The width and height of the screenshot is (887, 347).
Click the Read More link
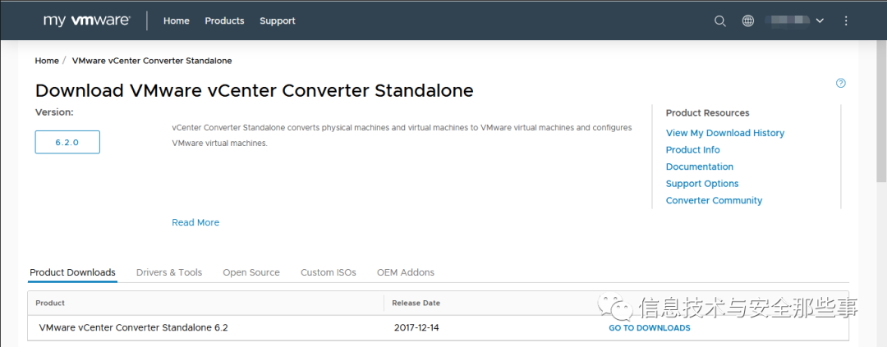pyautogui.click(x=195, y=222)
